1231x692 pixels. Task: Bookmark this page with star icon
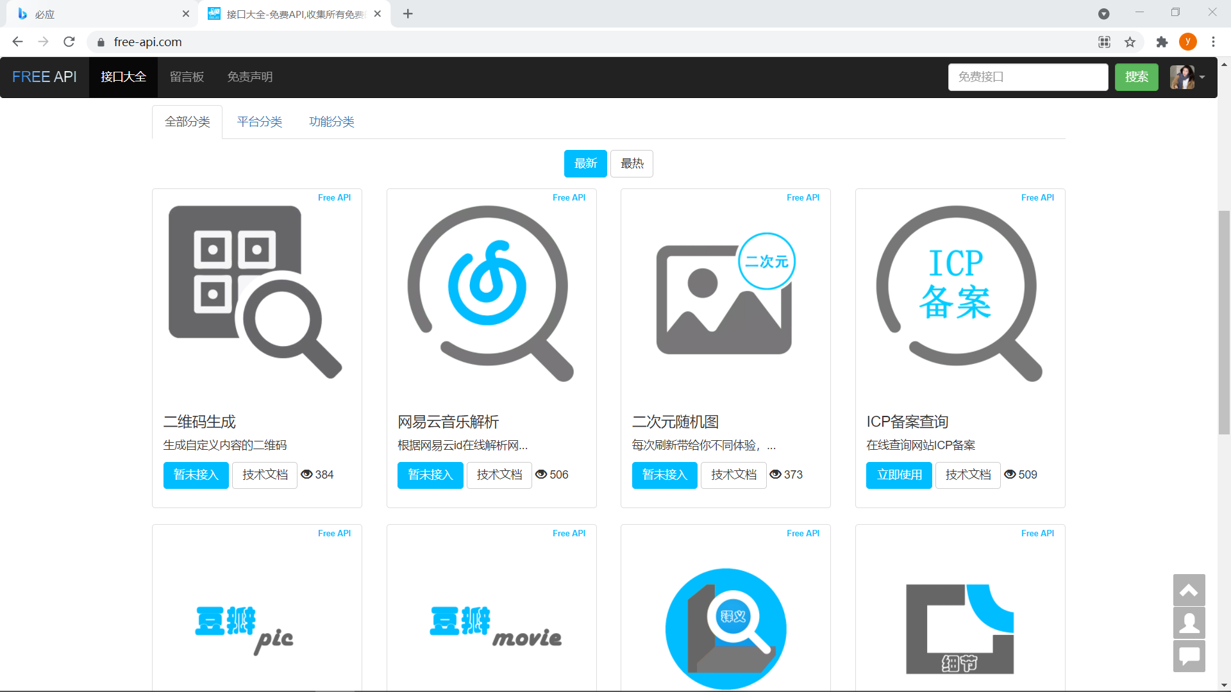pos(1130,42)
